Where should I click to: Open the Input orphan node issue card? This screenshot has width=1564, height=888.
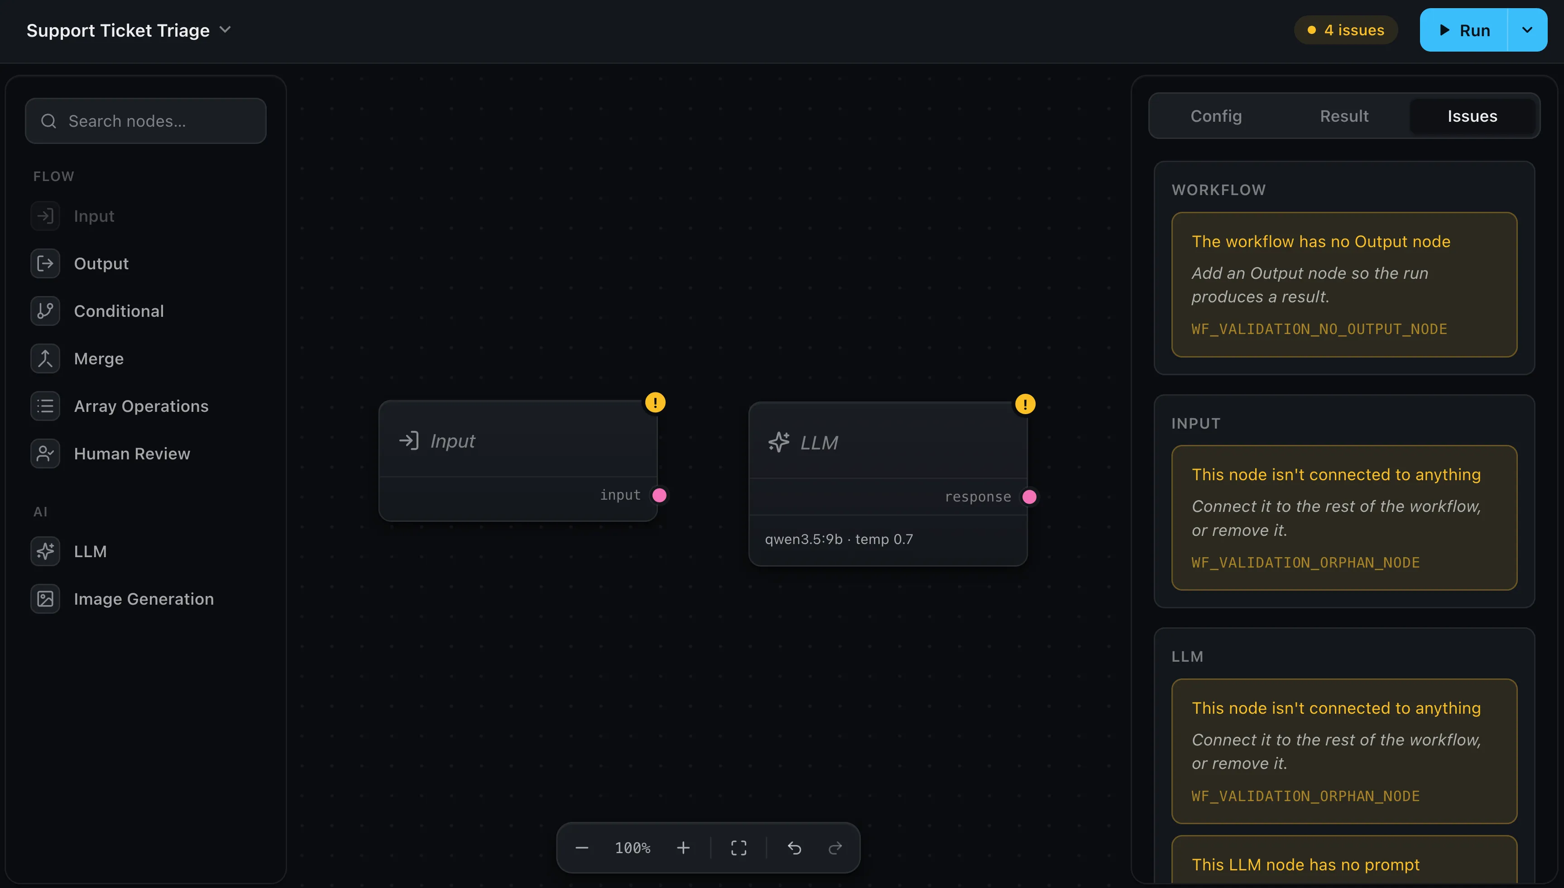click(1344, 518)
